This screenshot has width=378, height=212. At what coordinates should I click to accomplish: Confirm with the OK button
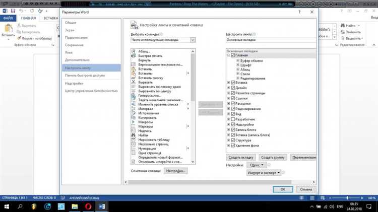[x=283, y=189]
